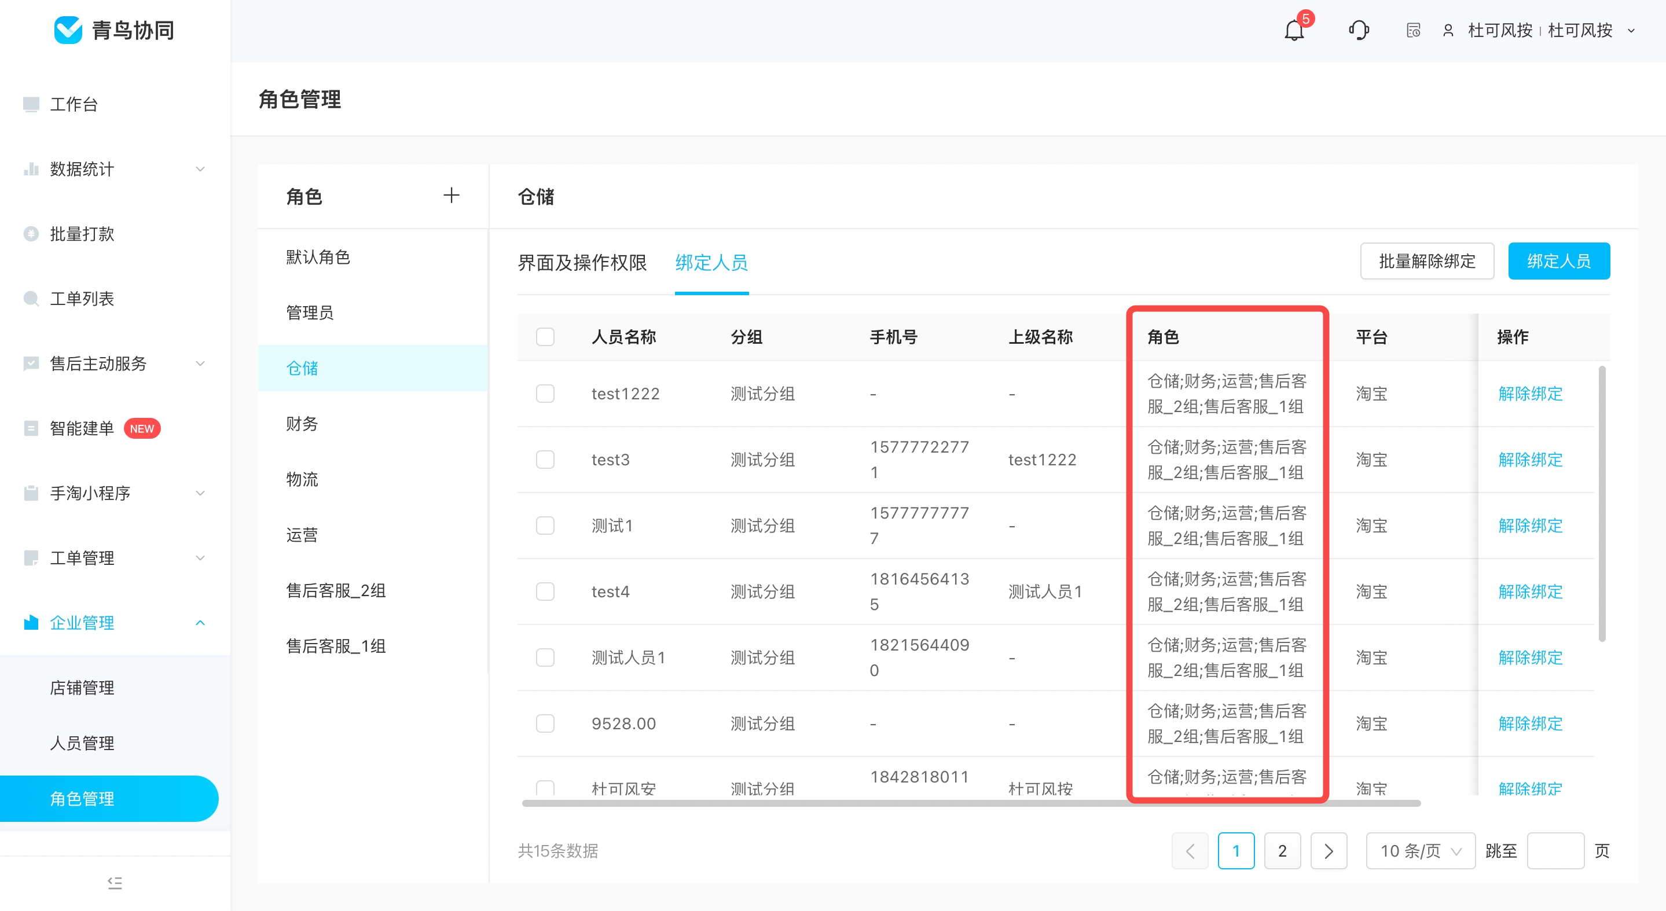Click the user profile avatar icon

[1448, 31]
